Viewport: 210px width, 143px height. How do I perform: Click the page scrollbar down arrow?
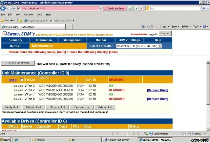[208, 129]
